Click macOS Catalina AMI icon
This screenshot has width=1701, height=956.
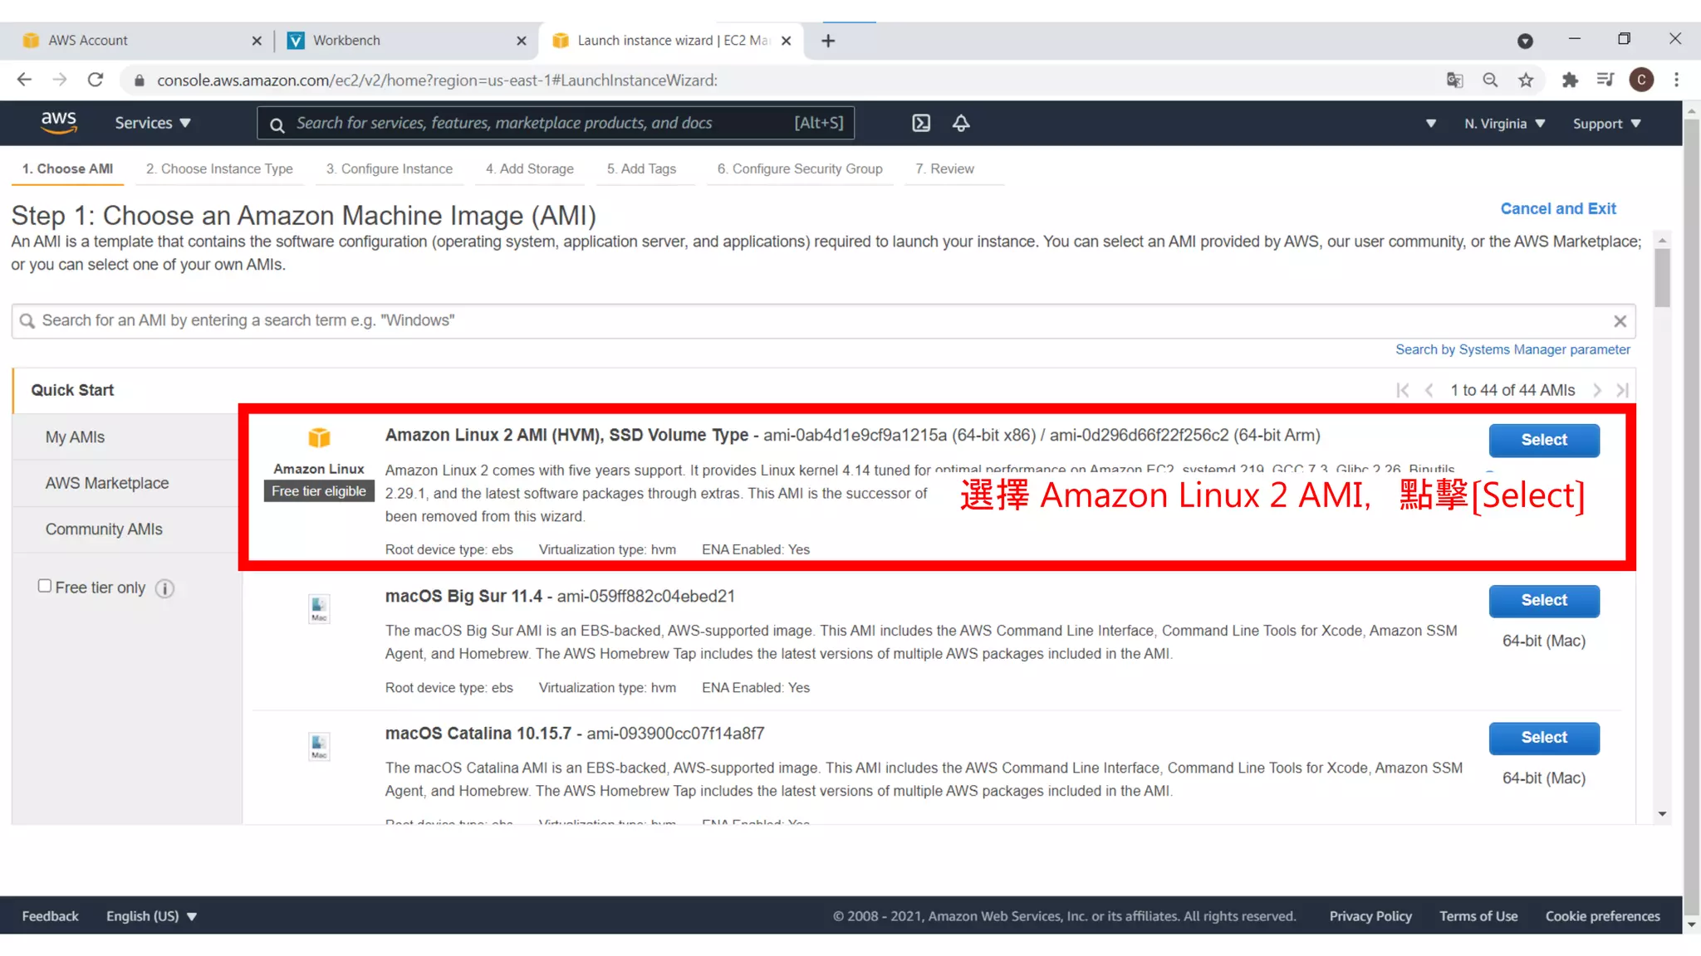tap(319, 746)
